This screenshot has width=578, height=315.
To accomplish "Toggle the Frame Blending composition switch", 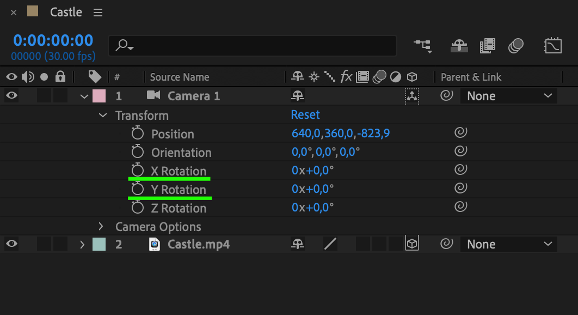I will click(x=488, y=46).
